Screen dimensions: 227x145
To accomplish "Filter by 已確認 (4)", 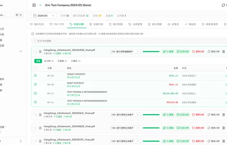I will [x=76, y=61].
